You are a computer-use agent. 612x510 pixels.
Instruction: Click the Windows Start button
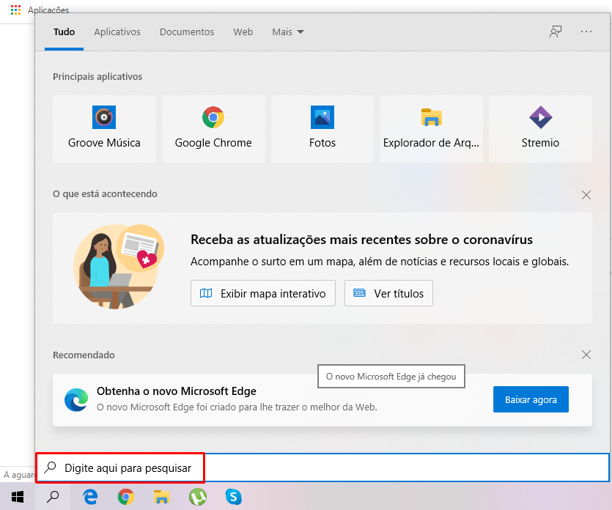(x=18, y=497)
